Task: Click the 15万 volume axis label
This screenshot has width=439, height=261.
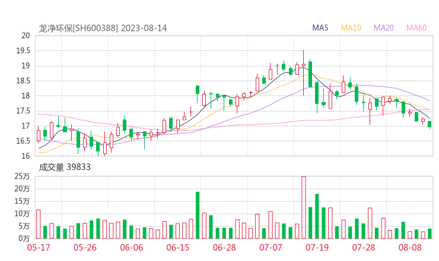Action: coord(22,201)
